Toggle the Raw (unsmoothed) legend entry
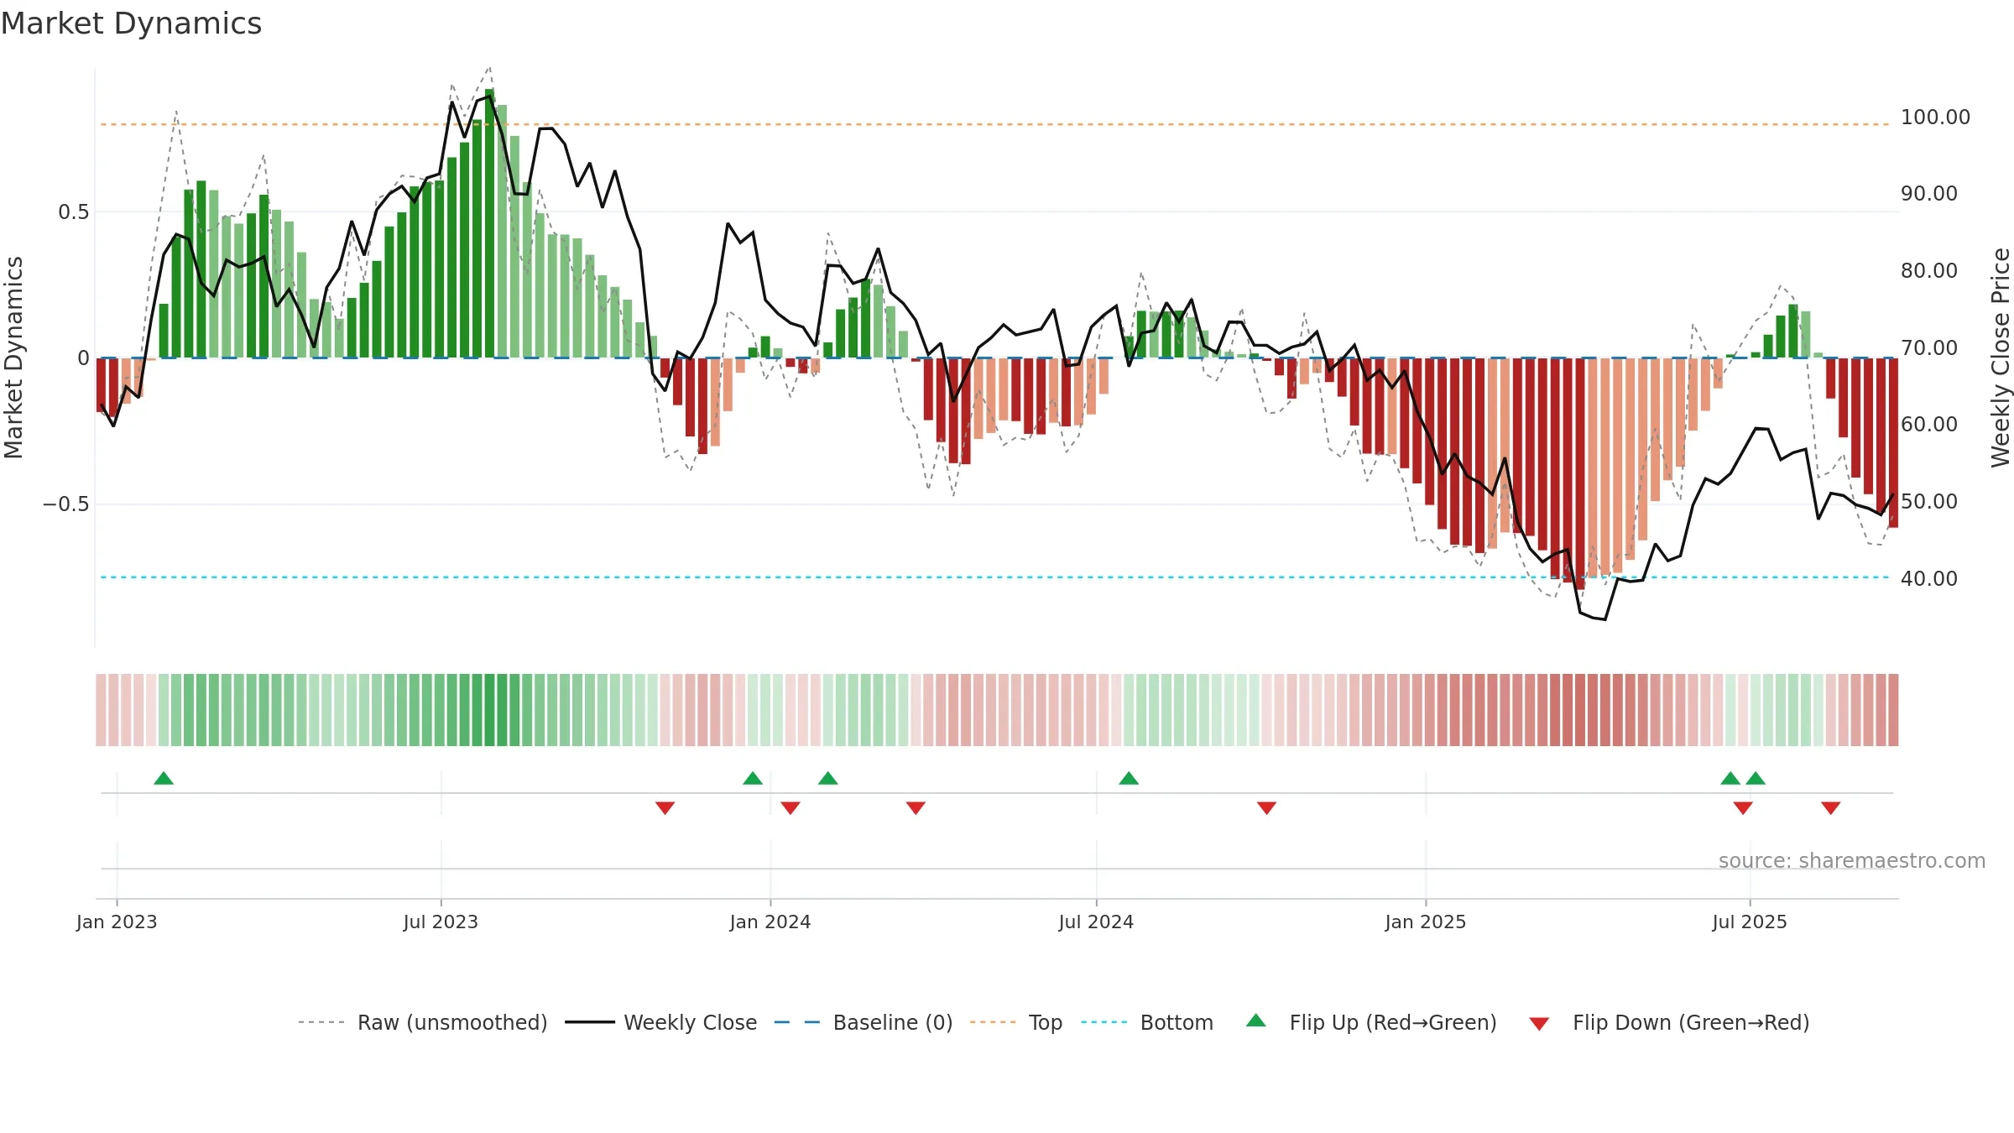This screenshot has height=1133, width=2014. point(452,1022)
